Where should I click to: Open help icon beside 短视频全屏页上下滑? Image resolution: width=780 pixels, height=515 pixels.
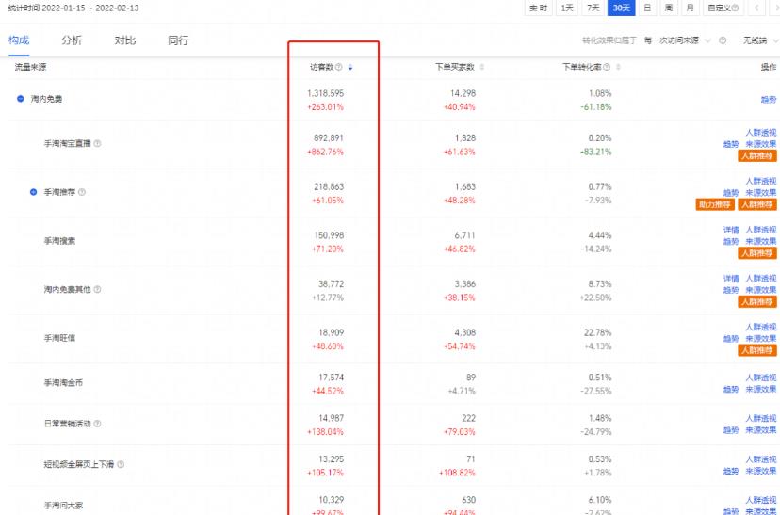[x=121, y=464]
